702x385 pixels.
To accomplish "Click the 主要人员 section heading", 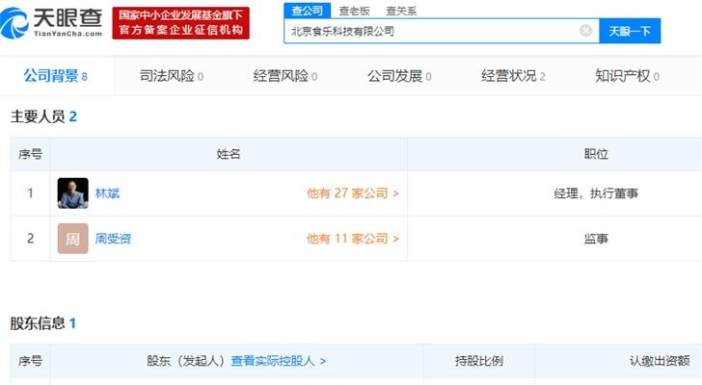I will (43, 116).
